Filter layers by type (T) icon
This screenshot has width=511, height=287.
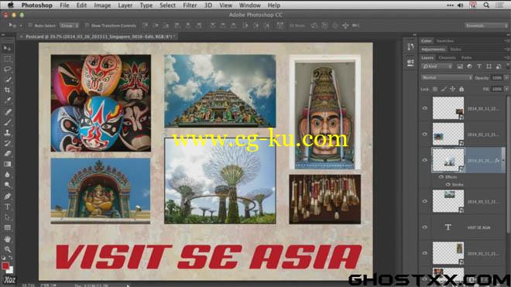479,67
